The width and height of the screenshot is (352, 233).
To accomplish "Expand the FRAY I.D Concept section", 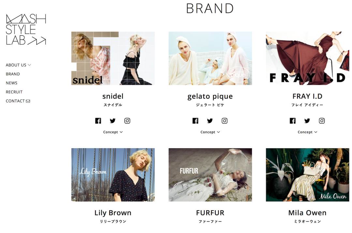I will pos(307,132).
